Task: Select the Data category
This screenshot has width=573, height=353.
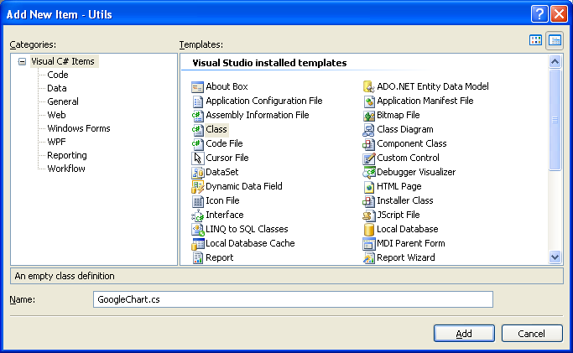Action: (x=57, y=88)
